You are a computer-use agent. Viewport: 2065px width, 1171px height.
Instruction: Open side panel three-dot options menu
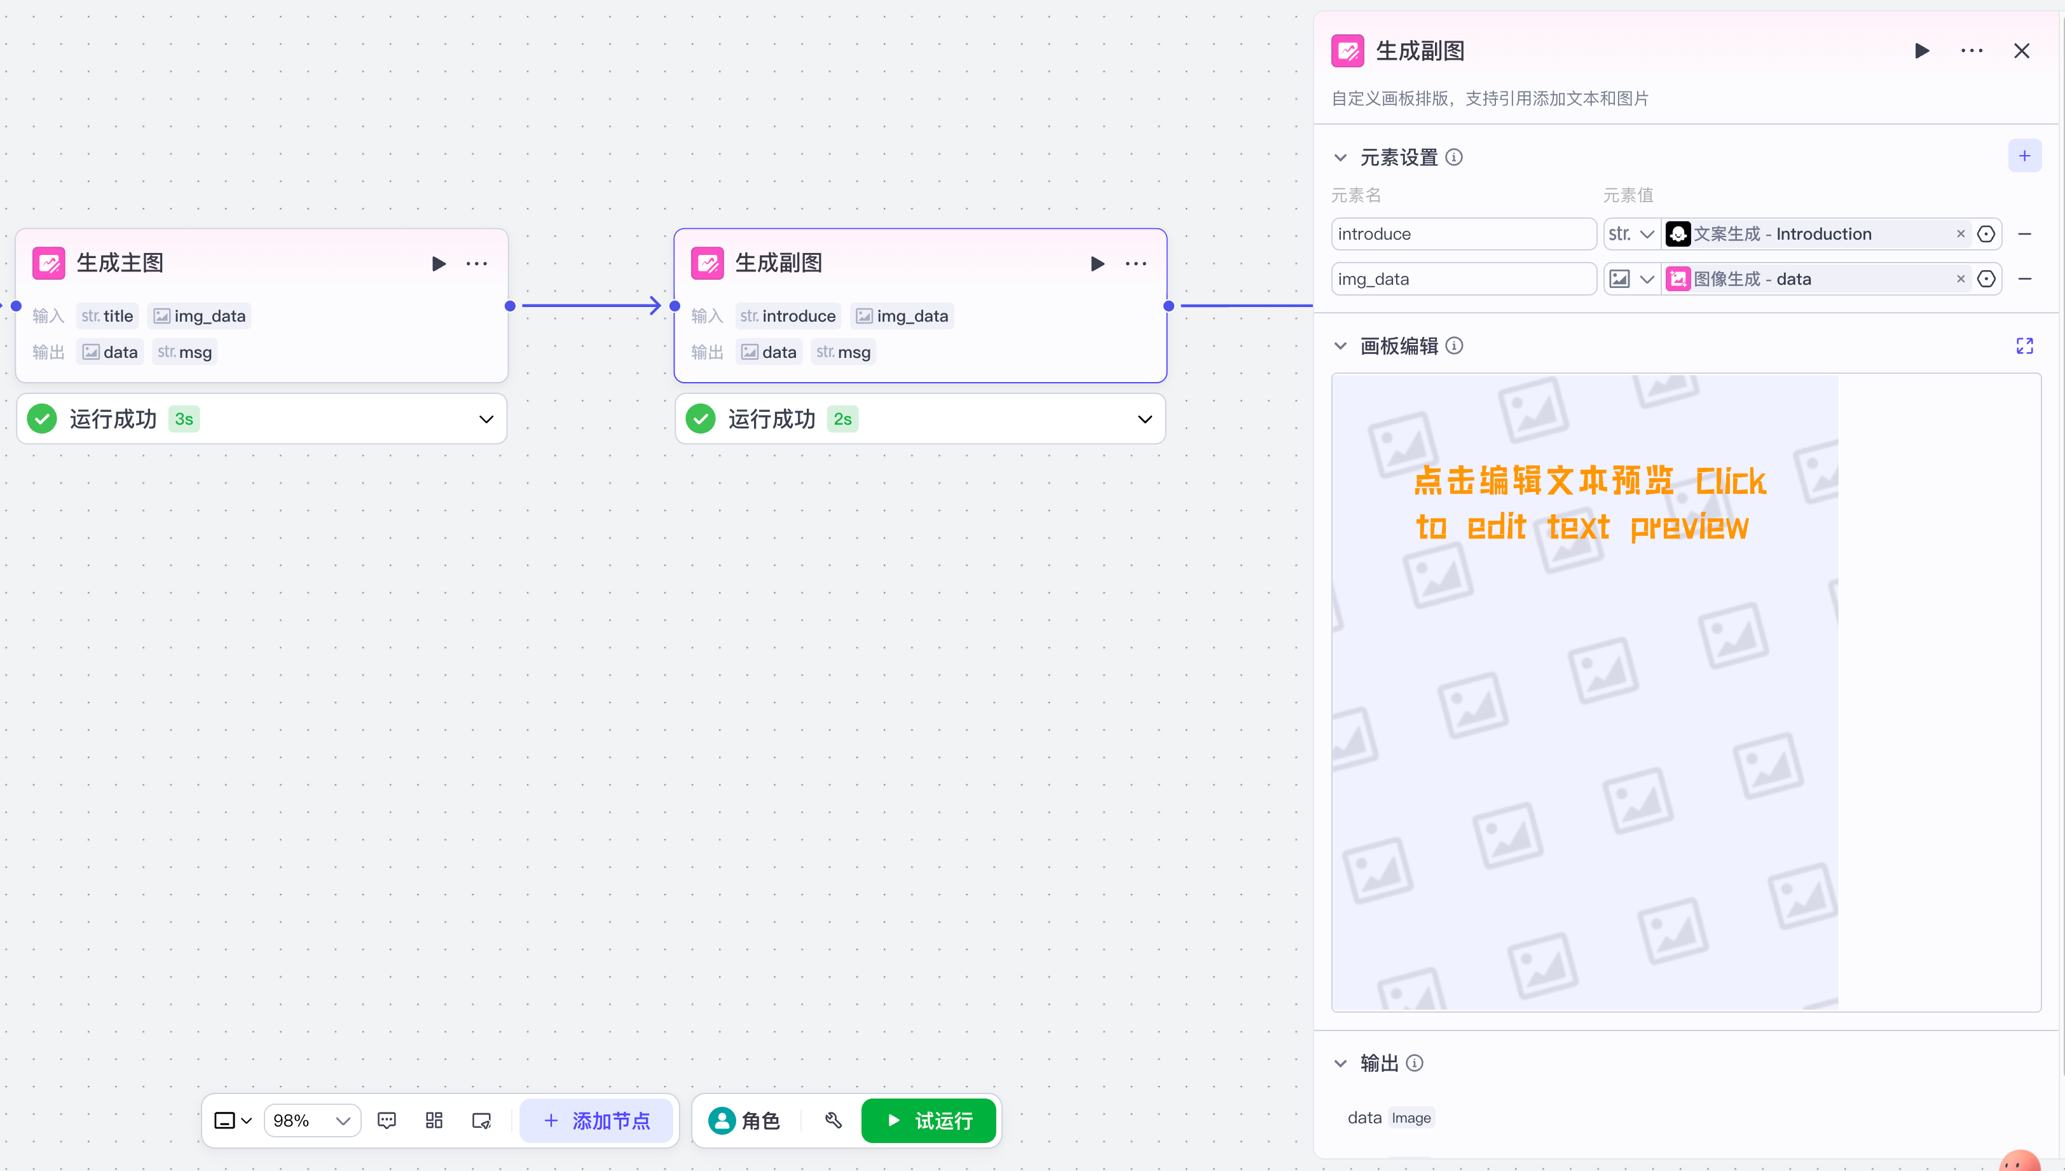[x=1971, y=51]
